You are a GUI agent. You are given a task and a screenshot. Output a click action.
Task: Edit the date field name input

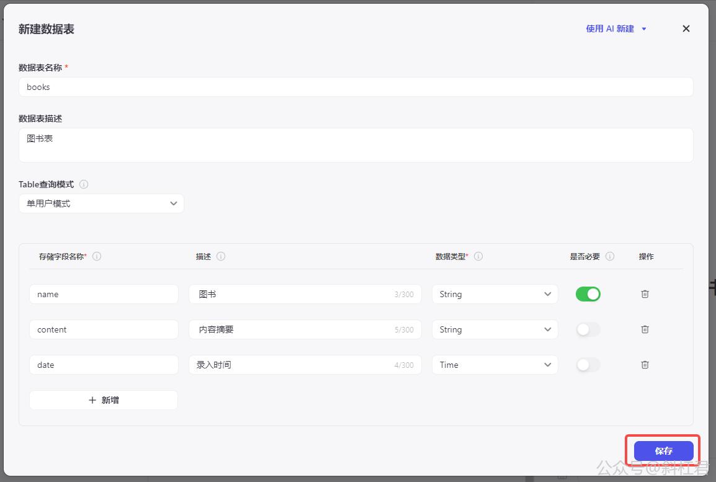pyautogui.click(x=104, y=365)
